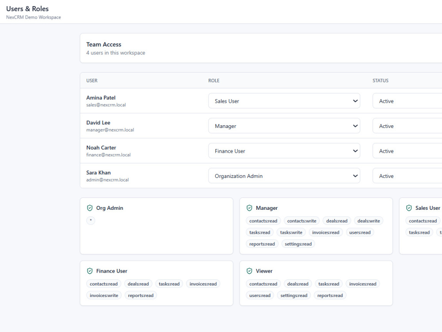Click the USER column header
Viewport: 442px width, 332px height.
point(92,81)
